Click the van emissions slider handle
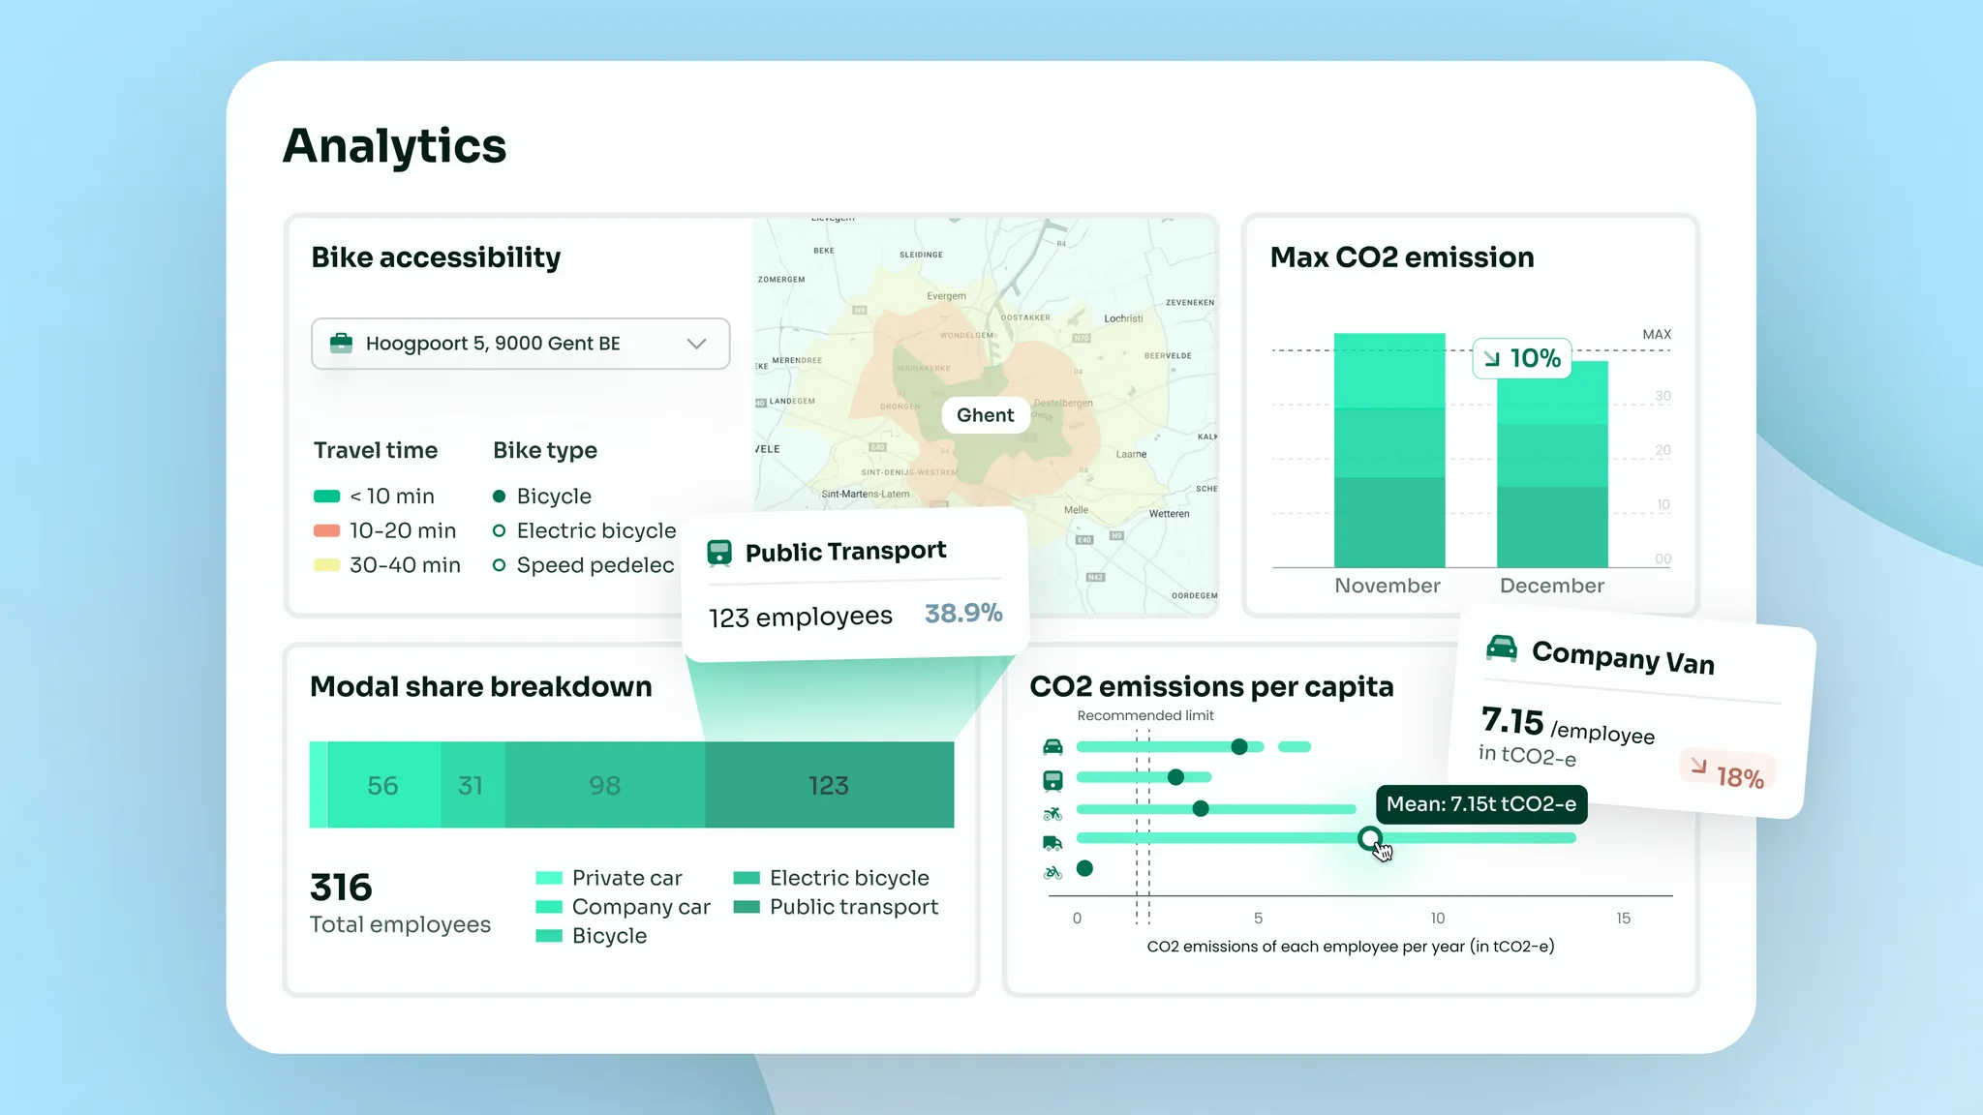This screenshot has height=1115, width=1983. tap(1369, 838)
